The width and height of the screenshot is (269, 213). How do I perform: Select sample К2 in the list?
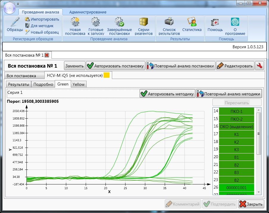click(236, 142)
